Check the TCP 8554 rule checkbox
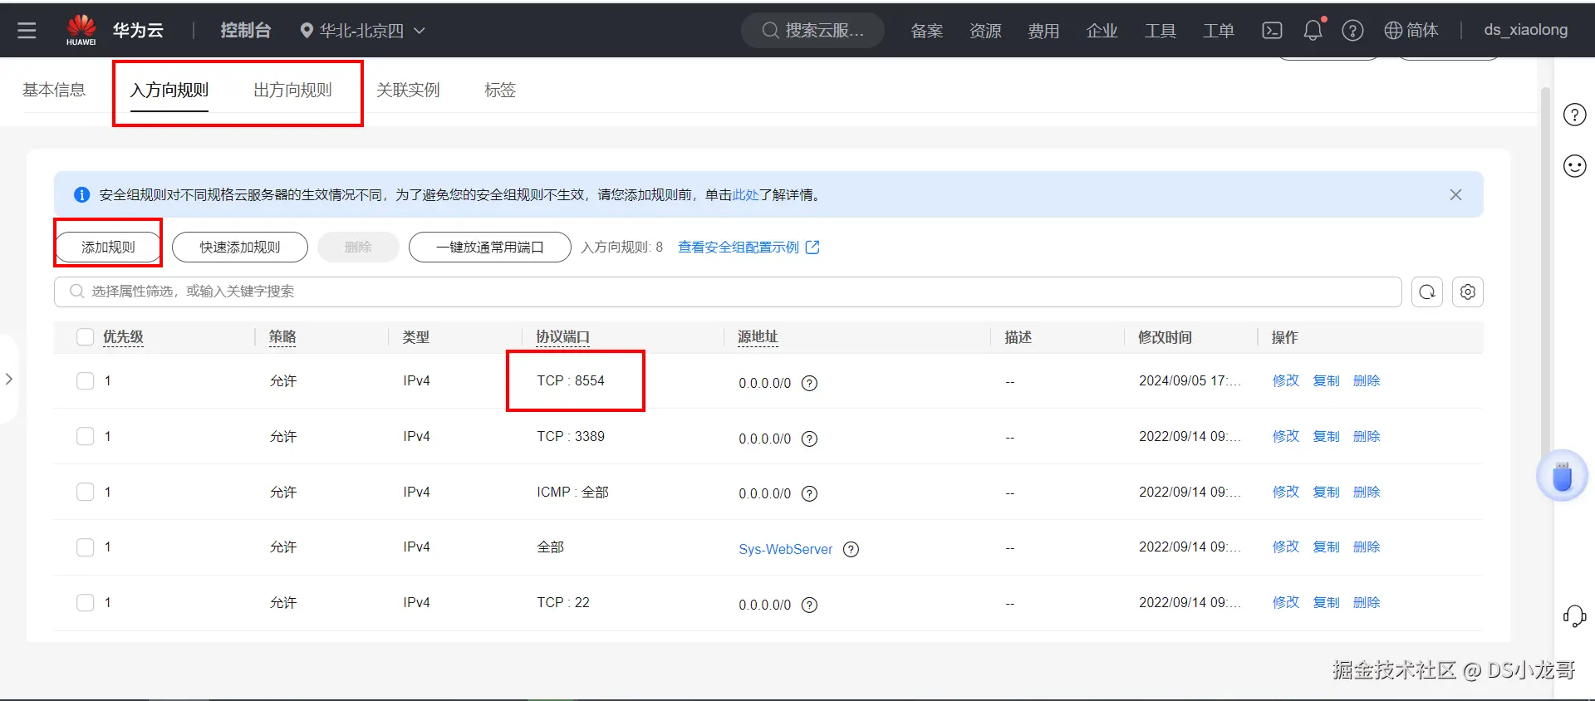This screenshot has width=1595, height=701. [85, 380]
